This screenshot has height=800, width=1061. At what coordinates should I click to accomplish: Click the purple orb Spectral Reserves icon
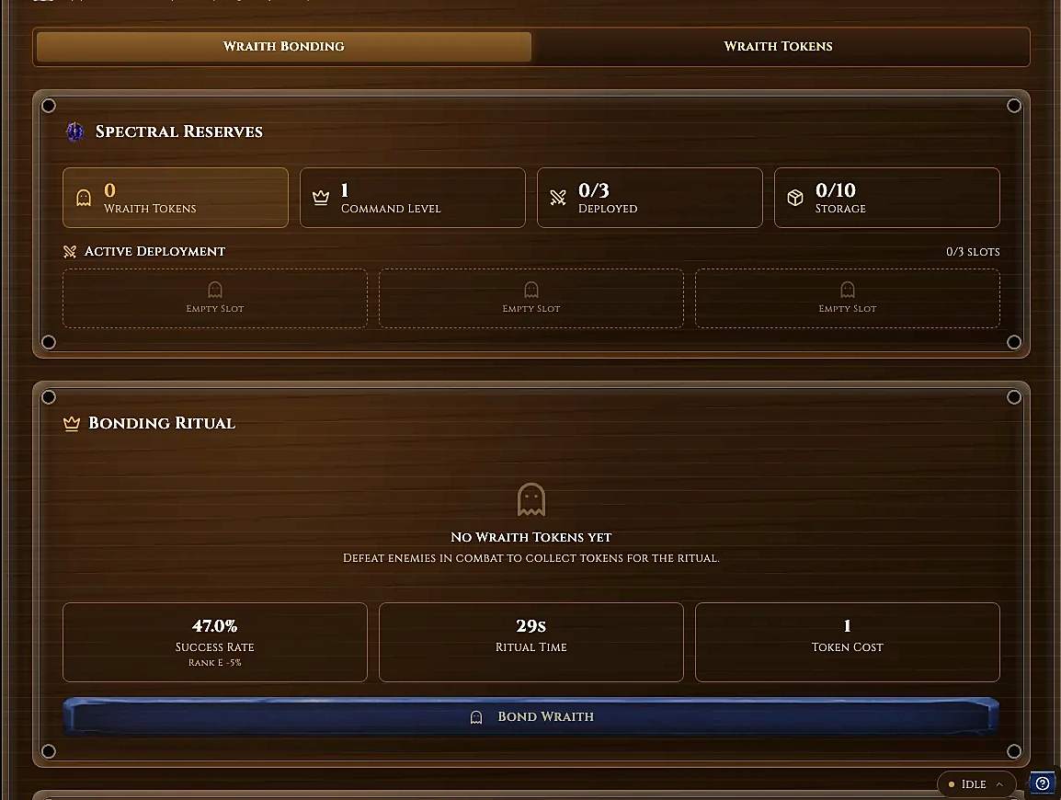75,131
